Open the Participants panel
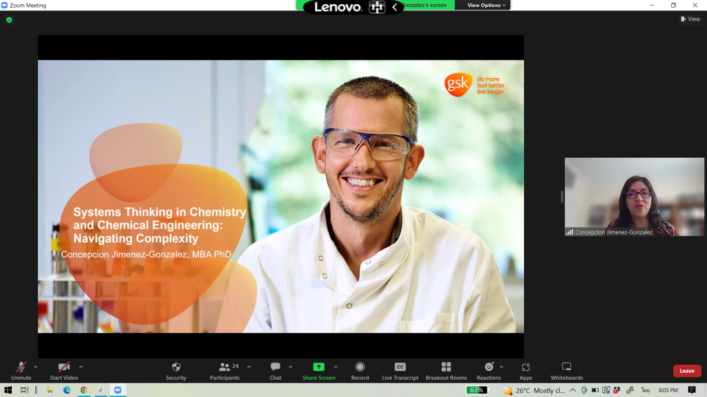This screenshot has width=707, height=397. 224,371
